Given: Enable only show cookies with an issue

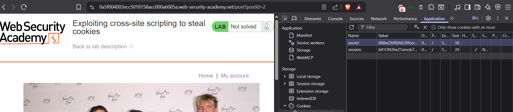Looking at the screenshot, I should [x=433, y=27].
